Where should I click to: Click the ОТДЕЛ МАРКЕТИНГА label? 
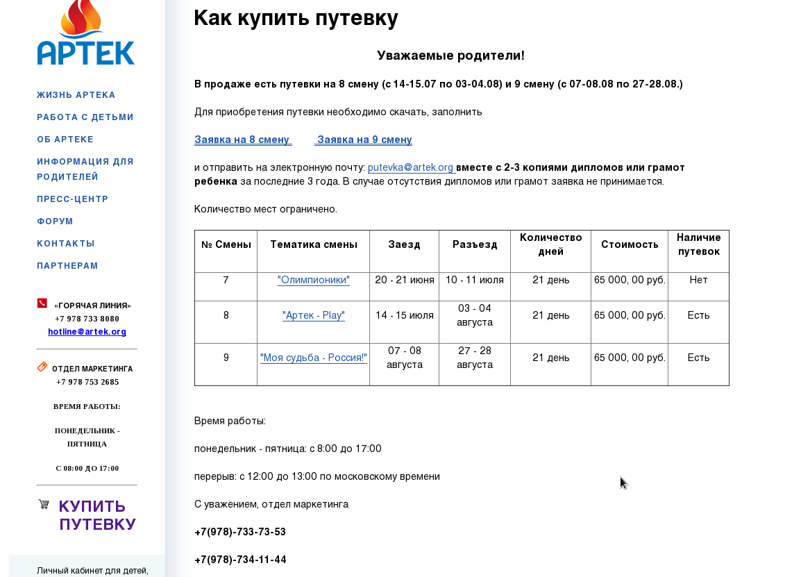[x=92, y=369]
